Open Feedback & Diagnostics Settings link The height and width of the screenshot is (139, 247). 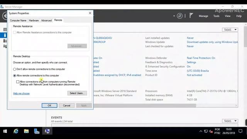tap(191, 62)
